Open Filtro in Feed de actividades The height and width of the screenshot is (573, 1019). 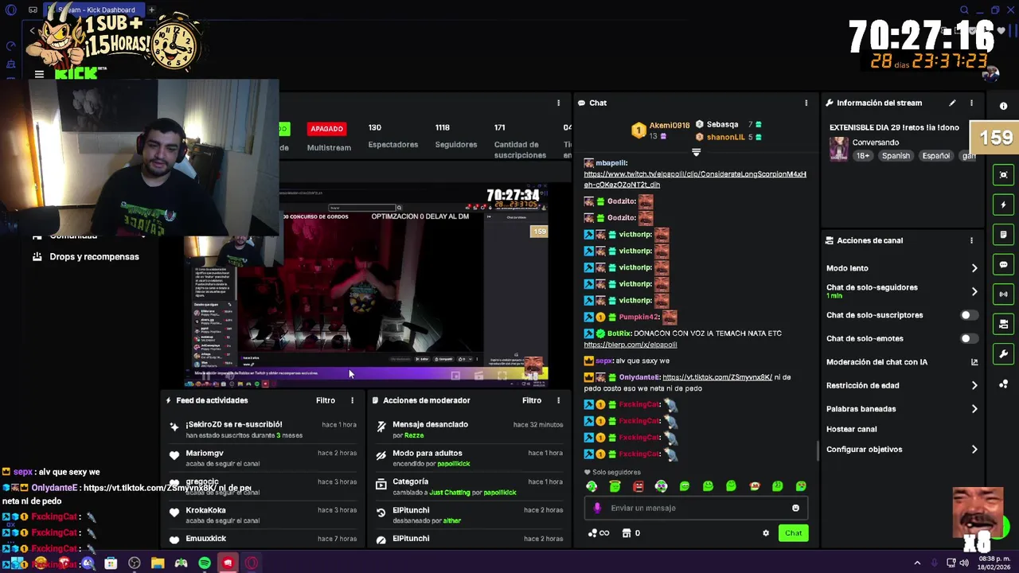(326, 400)
